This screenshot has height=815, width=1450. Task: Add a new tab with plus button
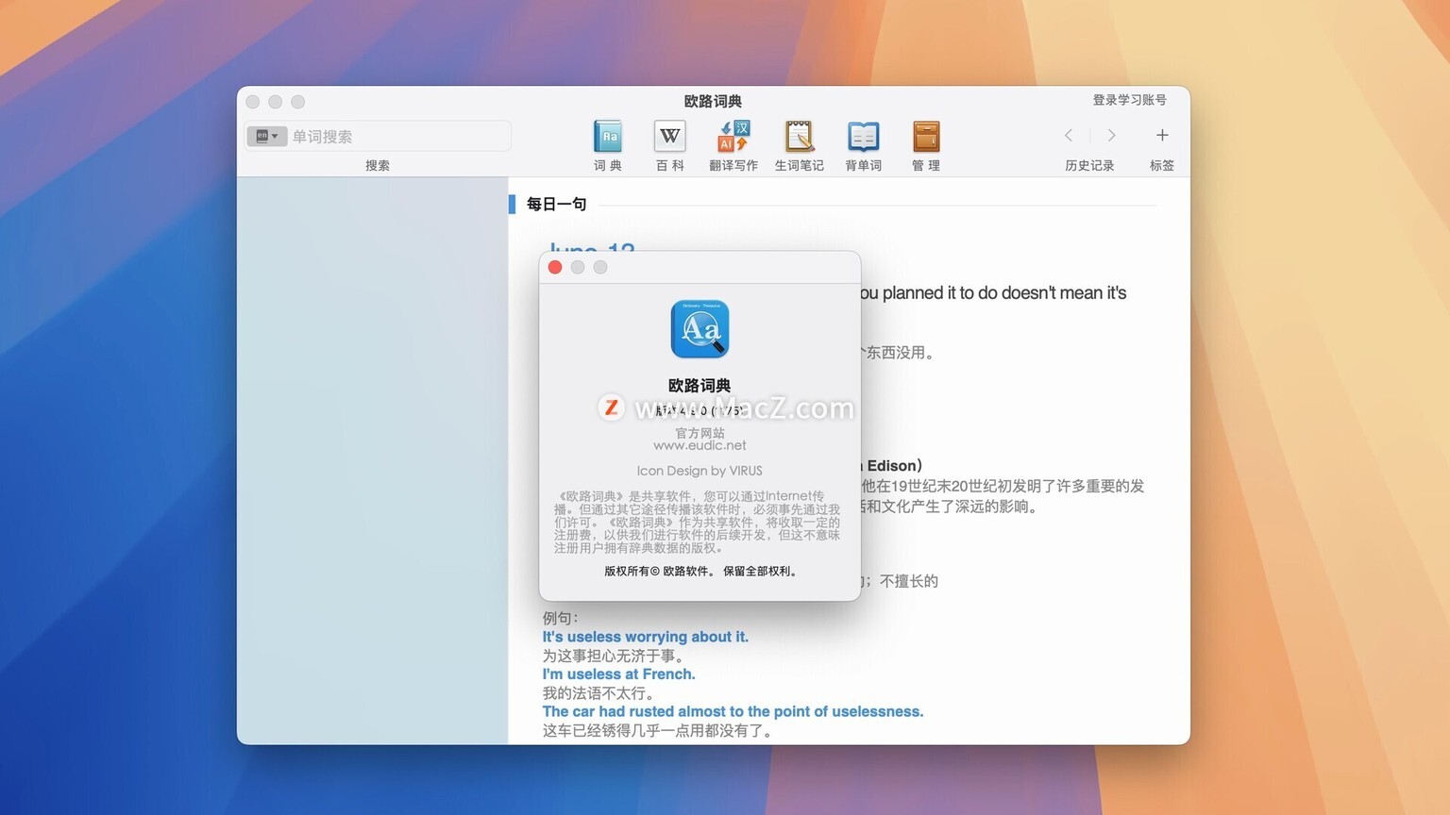pos(1162,136)
